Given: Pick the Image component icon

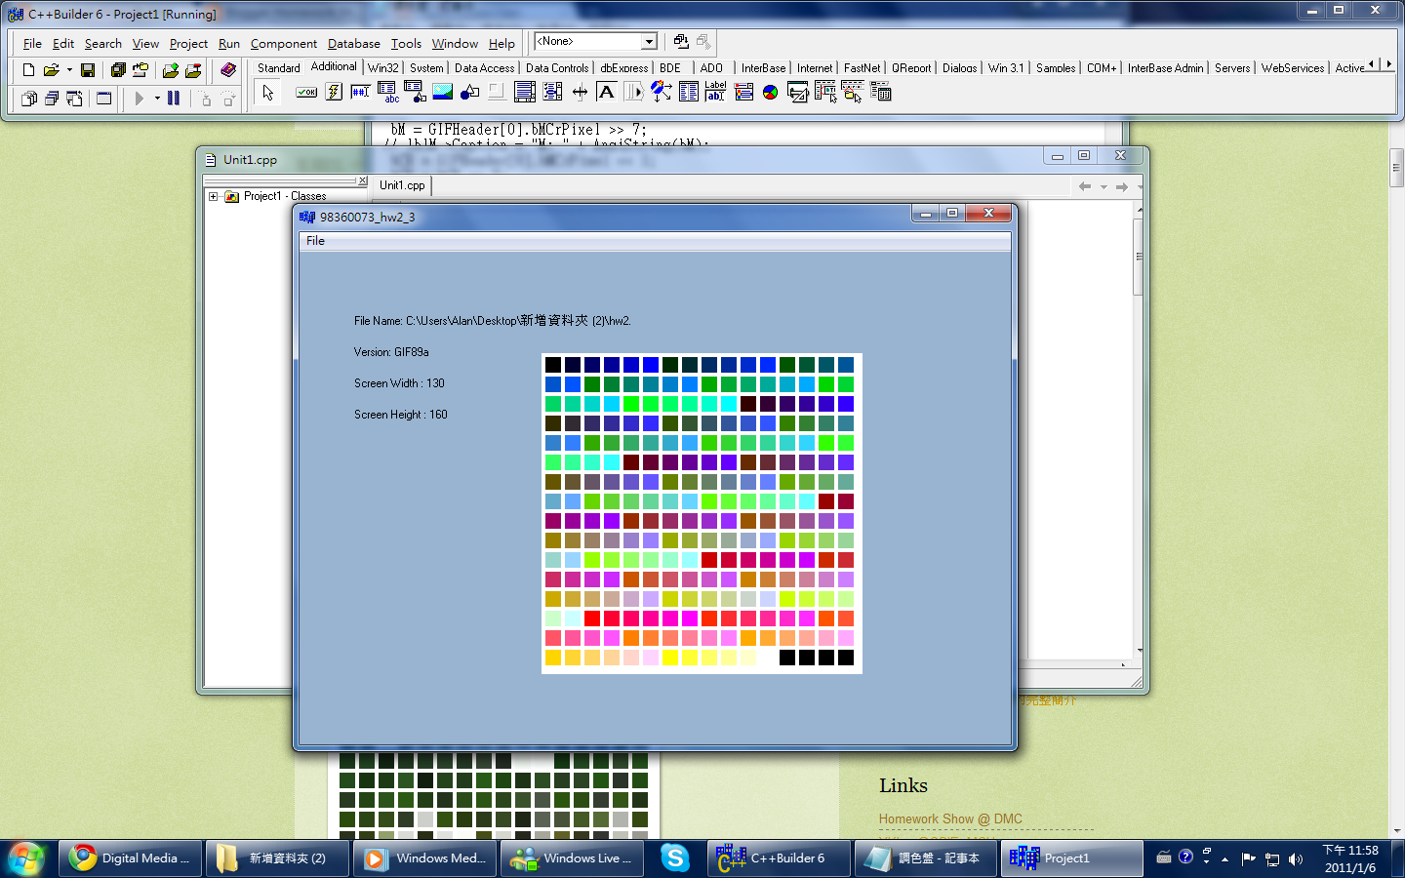Looking at the screenshot, I should (x=442, y=93).
